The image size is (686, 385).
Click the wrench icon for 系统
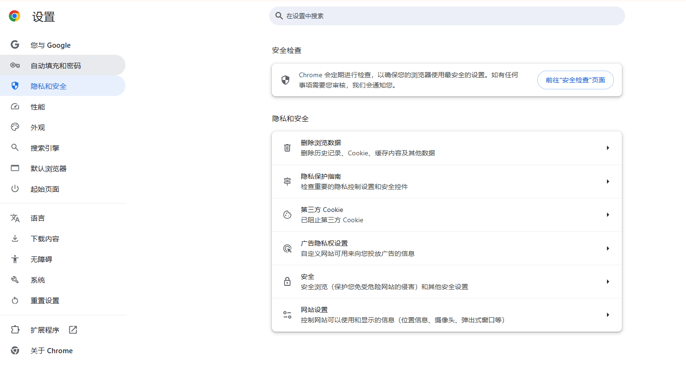15,280
